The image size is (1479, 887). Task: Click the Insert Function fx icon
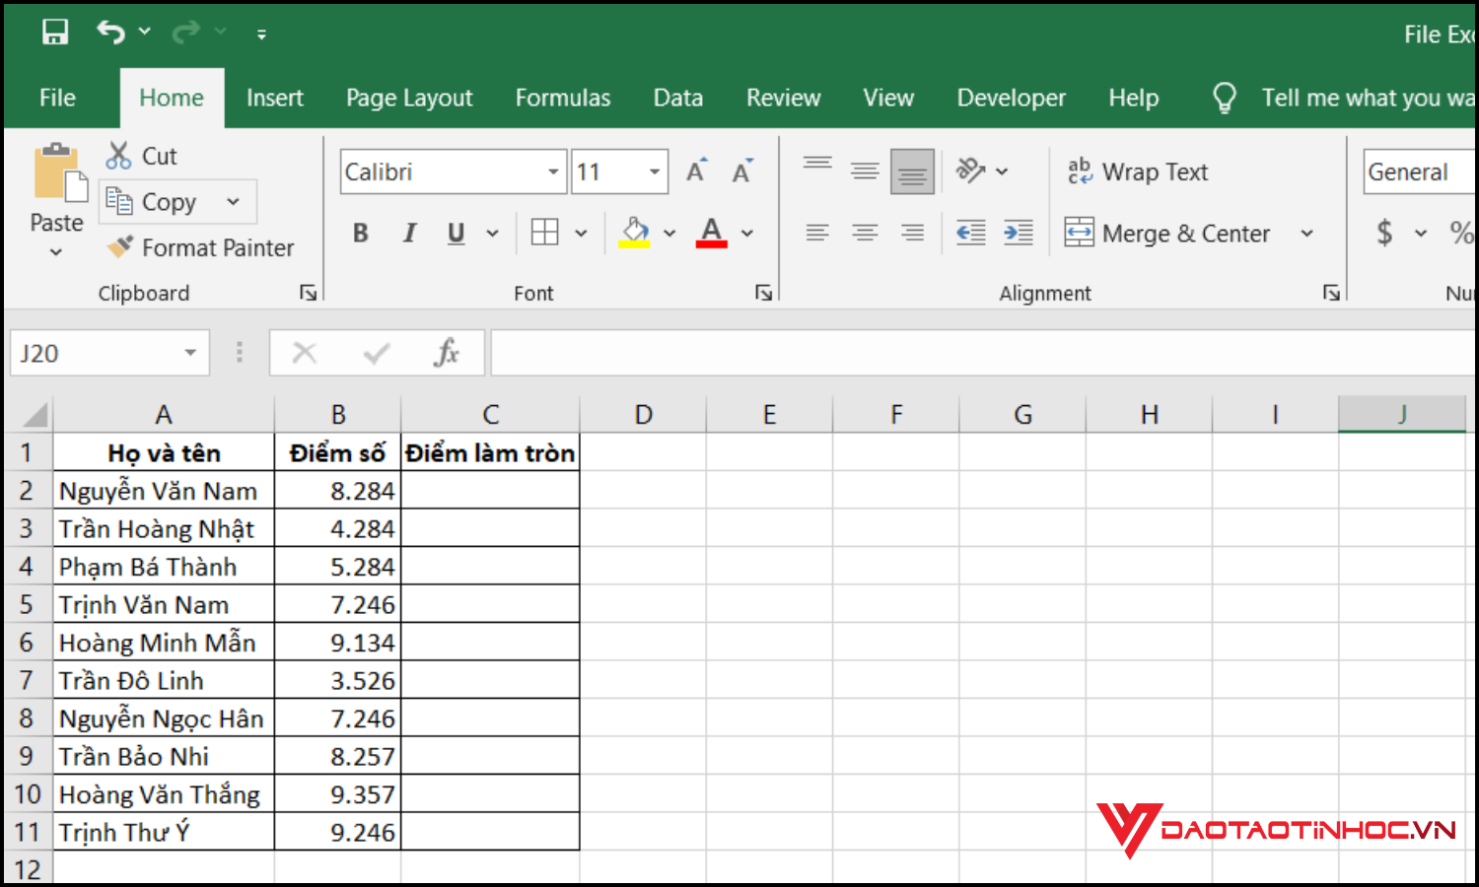coord(446,353)
